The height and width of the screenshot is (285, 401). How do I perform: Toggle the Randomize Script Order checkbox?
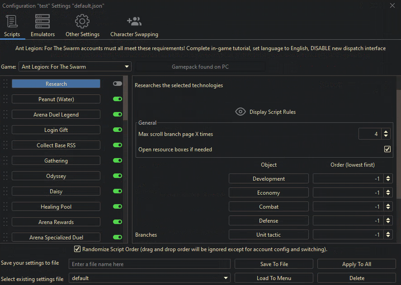[78, 249]
